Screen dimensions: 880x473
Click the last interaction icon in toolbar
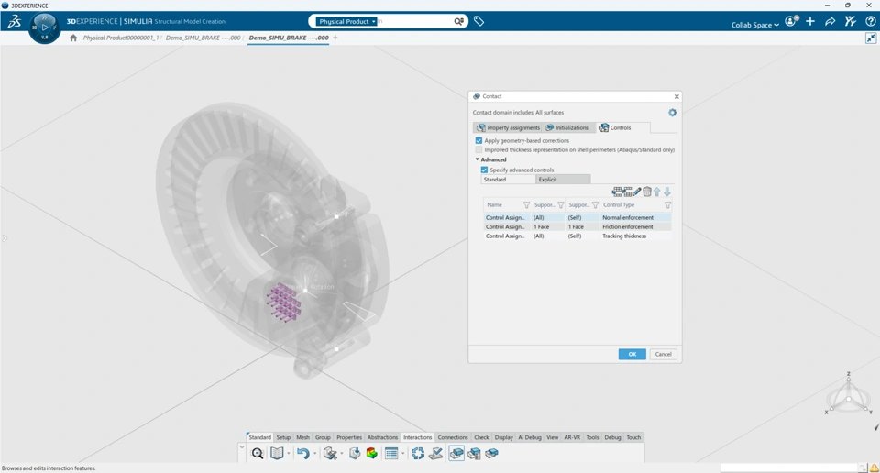click(491, 454)
